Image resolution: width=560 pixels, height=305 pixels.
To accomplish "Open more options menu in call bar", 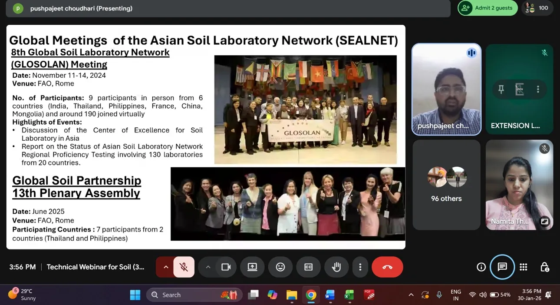I will (360, 267).
